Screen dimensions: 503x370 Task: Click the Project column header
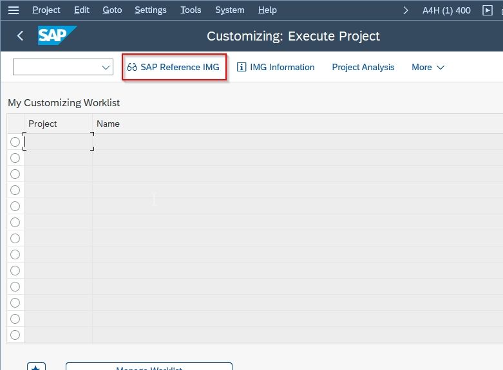[x=58, y=124]
